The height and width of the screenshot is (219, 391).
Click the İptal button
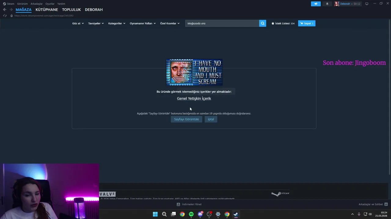point(211,119)
